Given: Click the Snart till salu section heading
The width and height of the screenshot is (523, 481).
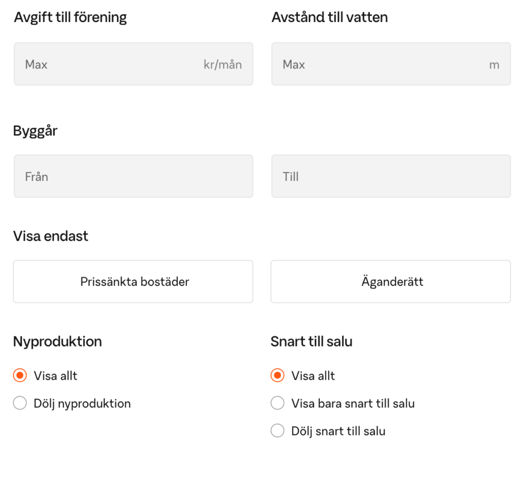Looking at the screenshot, I should (312, 341).
